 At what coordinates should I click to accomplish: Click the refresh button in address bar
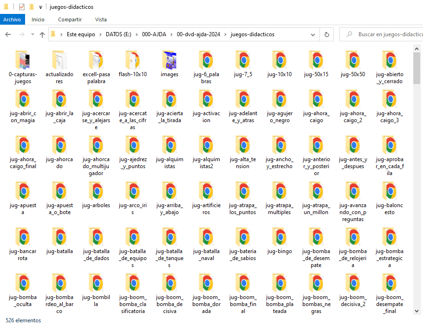[x=326, y=34]
